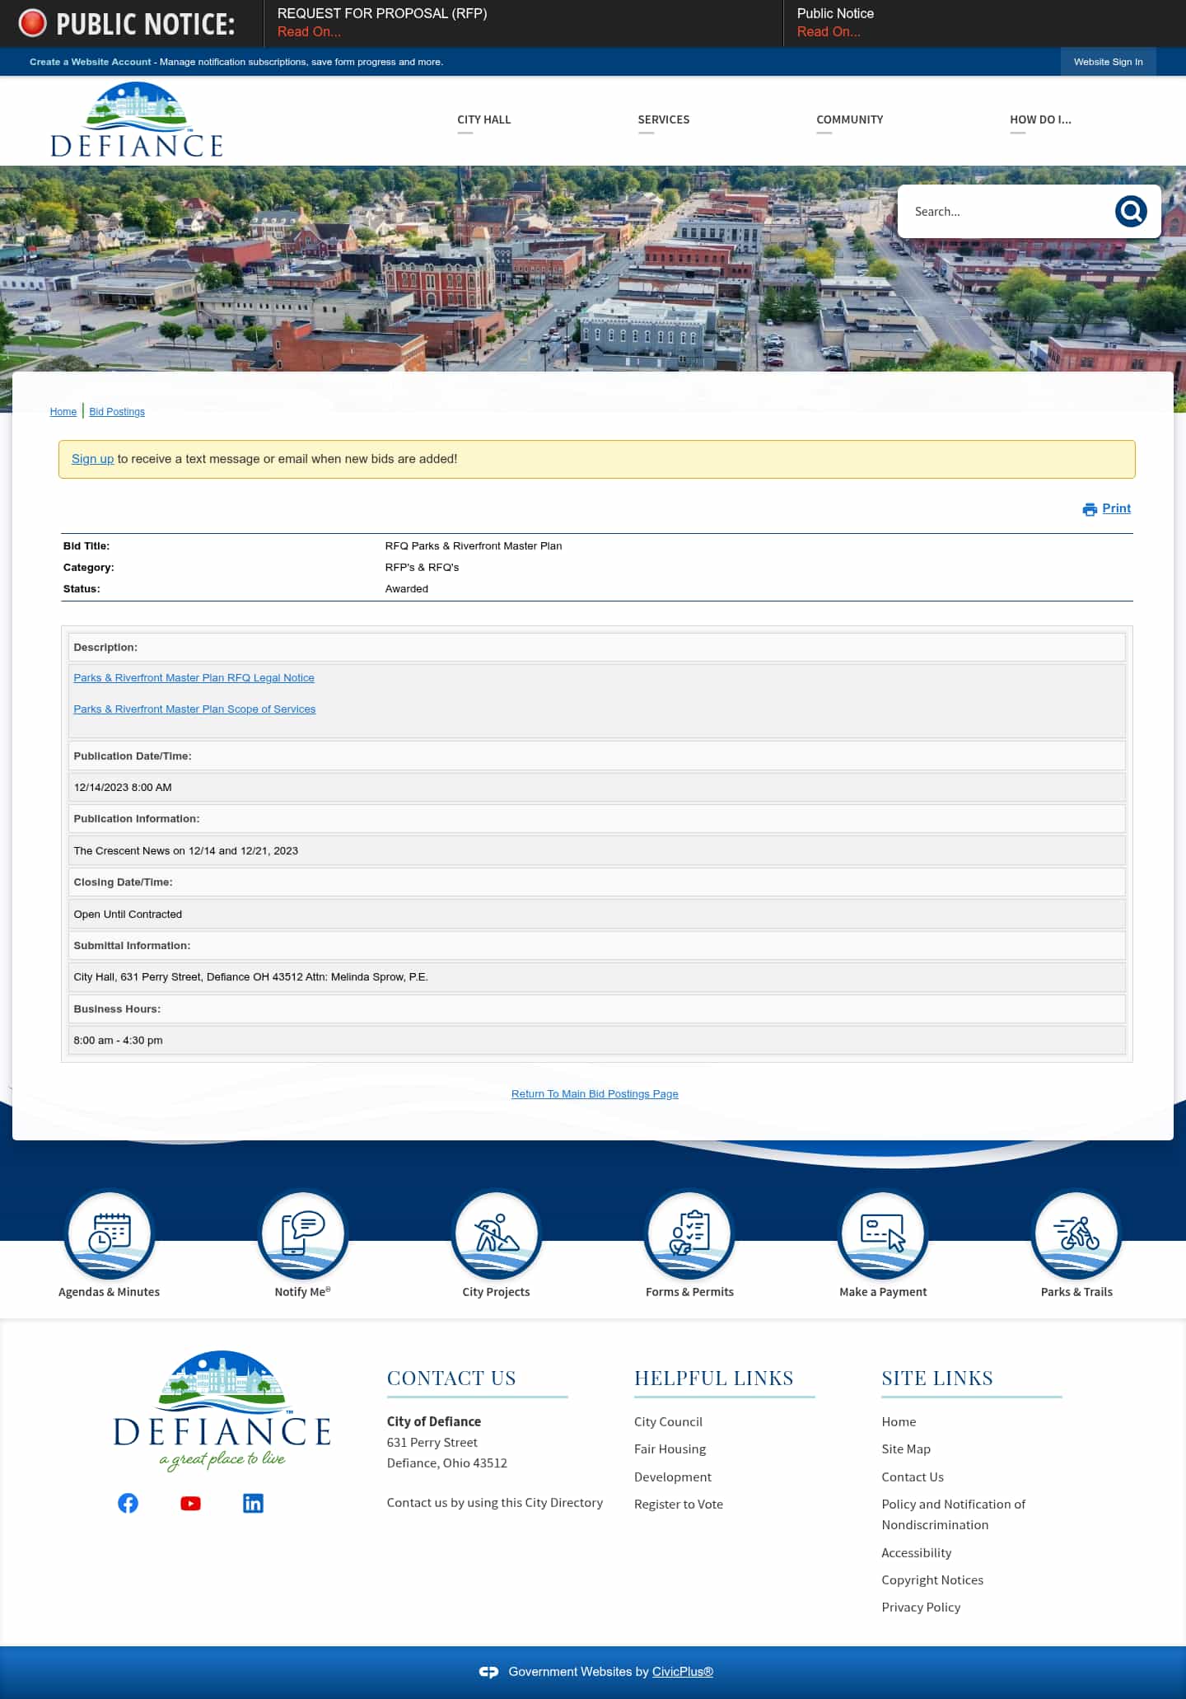Open Contact Us under Site Links
Image resolution: width=1186 pixels, height=1699 pixels.
913,1477
